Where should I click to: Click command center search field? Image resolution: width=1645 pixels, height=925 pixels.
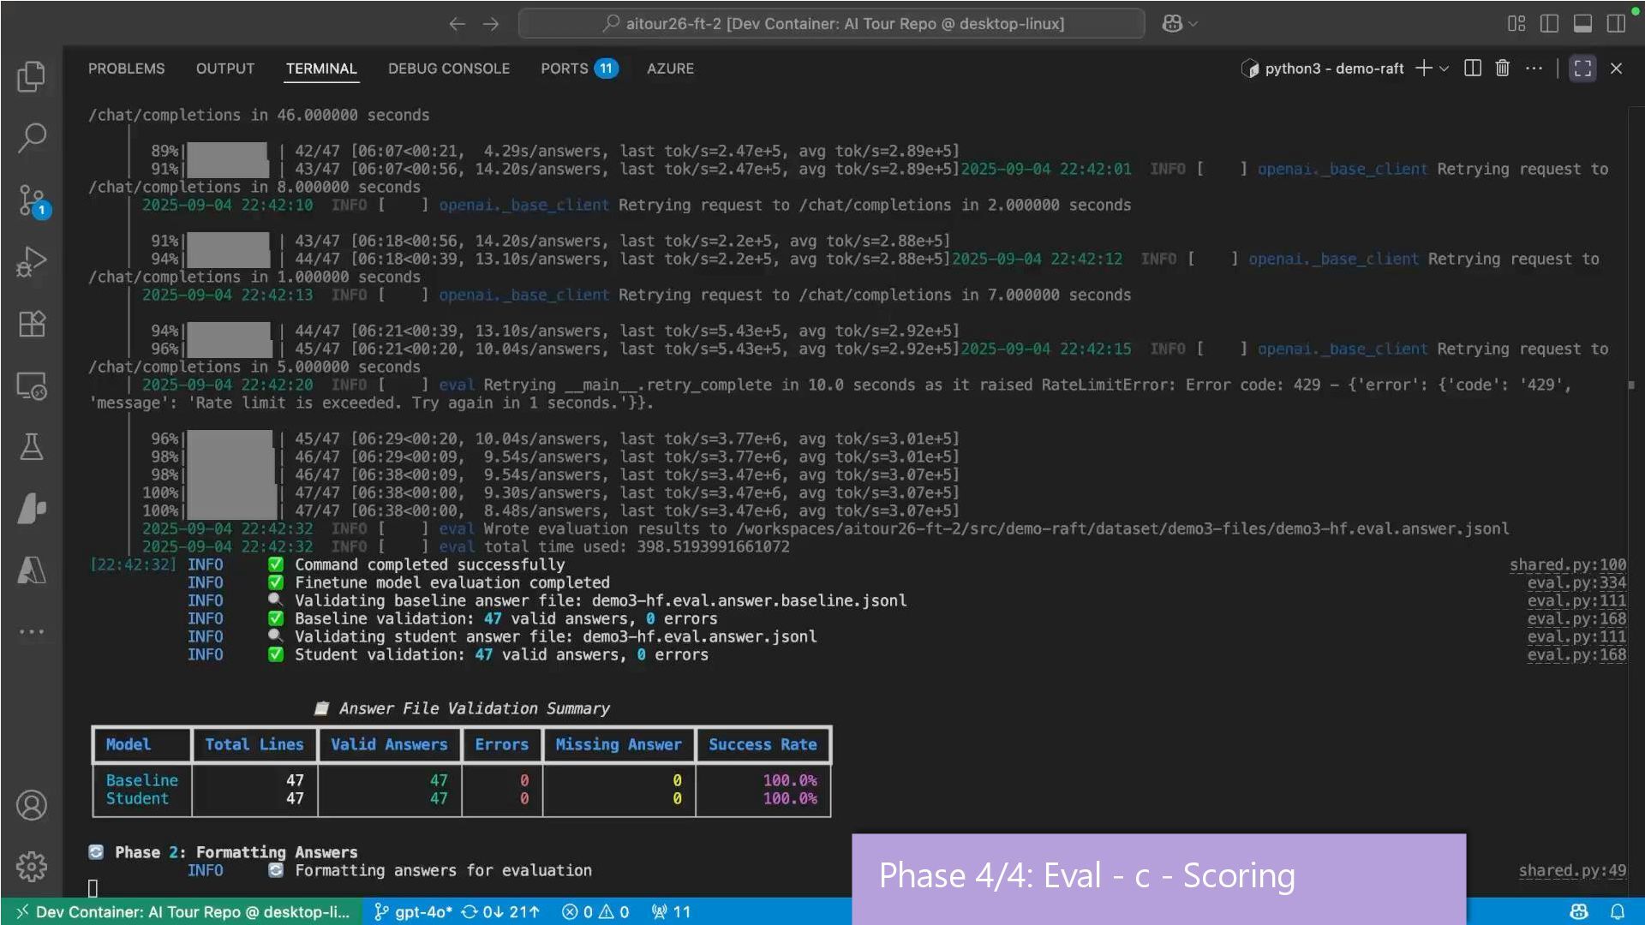point(831,24)
